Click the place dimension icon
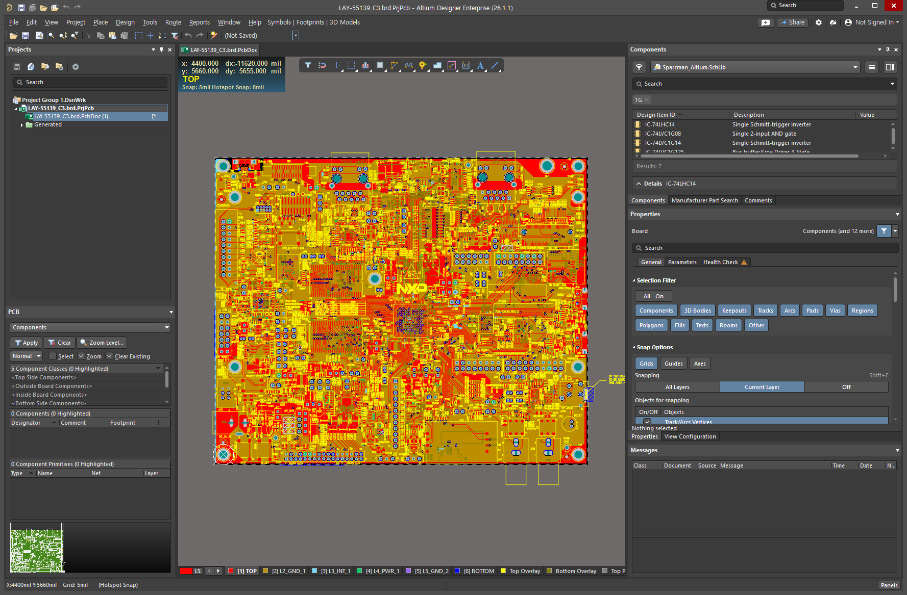The height and width of the screenshot is (595, 907). point(466,65)
